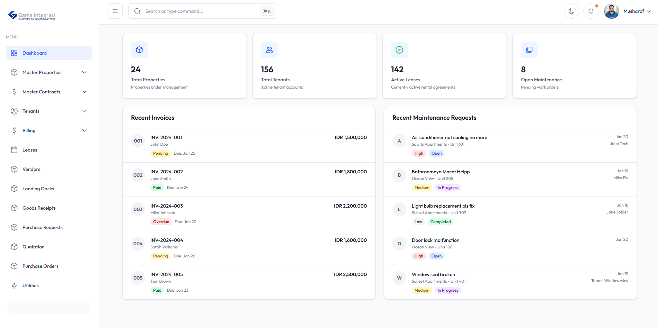Expand the Billing submenu chevron

[84, 130]
